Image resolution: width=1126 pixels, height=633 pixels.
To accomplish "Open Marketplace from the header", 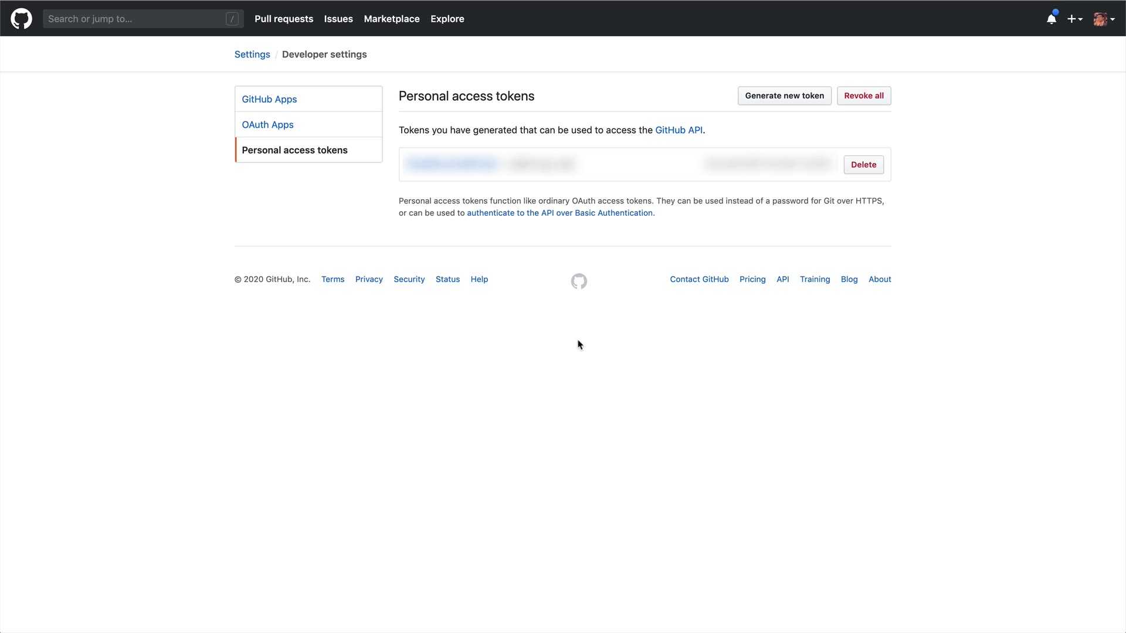I will click(x=392, y=19).
